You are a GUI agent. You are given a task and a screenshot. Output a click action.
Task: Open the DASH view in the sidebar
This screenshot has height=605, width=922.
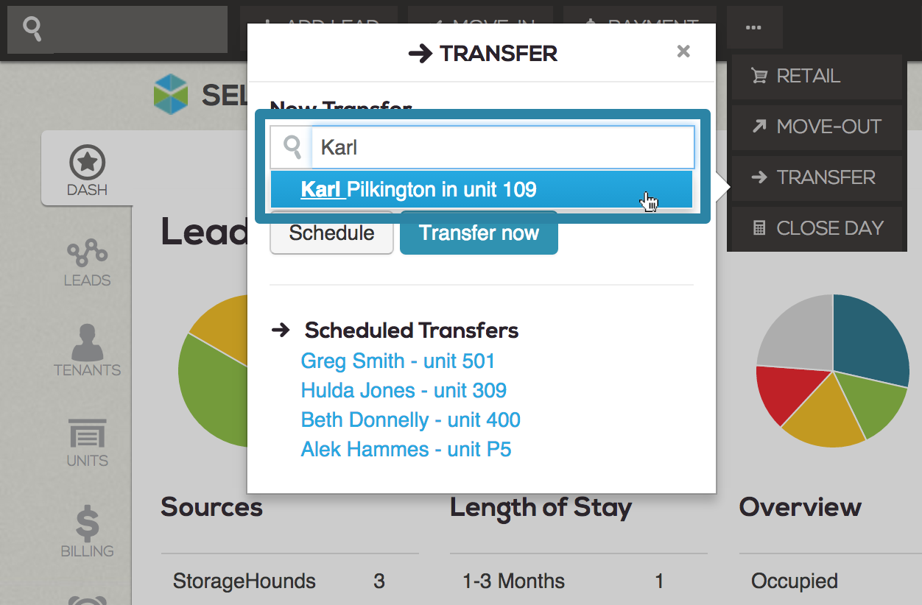(x=86, y=169)
